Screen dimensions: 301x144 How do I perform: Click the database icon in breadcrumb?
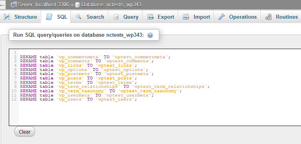point(77,5)
